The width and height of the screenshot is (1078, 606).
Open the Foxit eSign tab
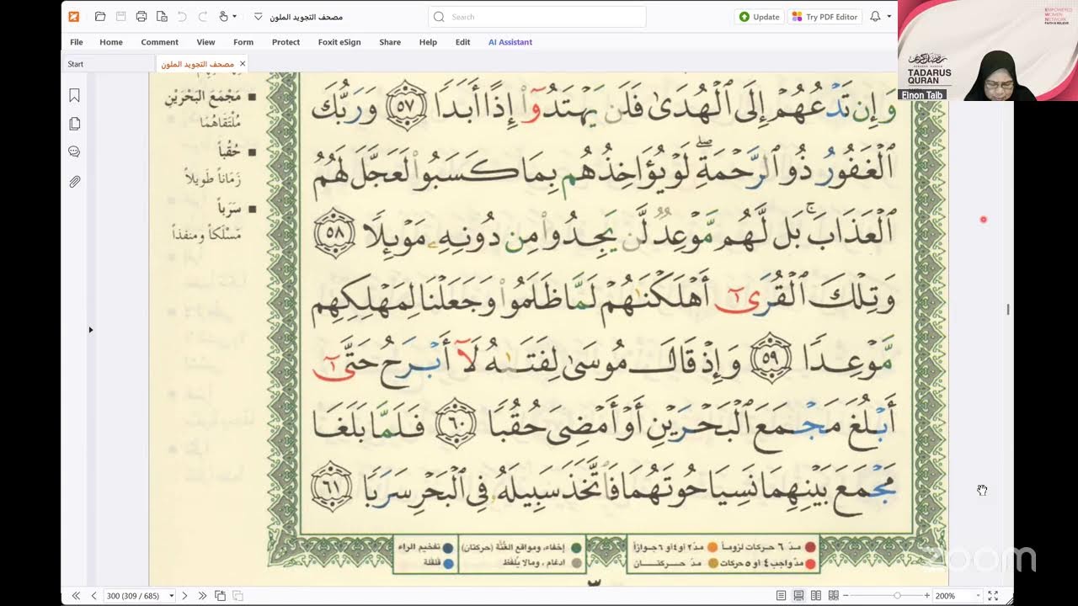click(x=339, y=42)
